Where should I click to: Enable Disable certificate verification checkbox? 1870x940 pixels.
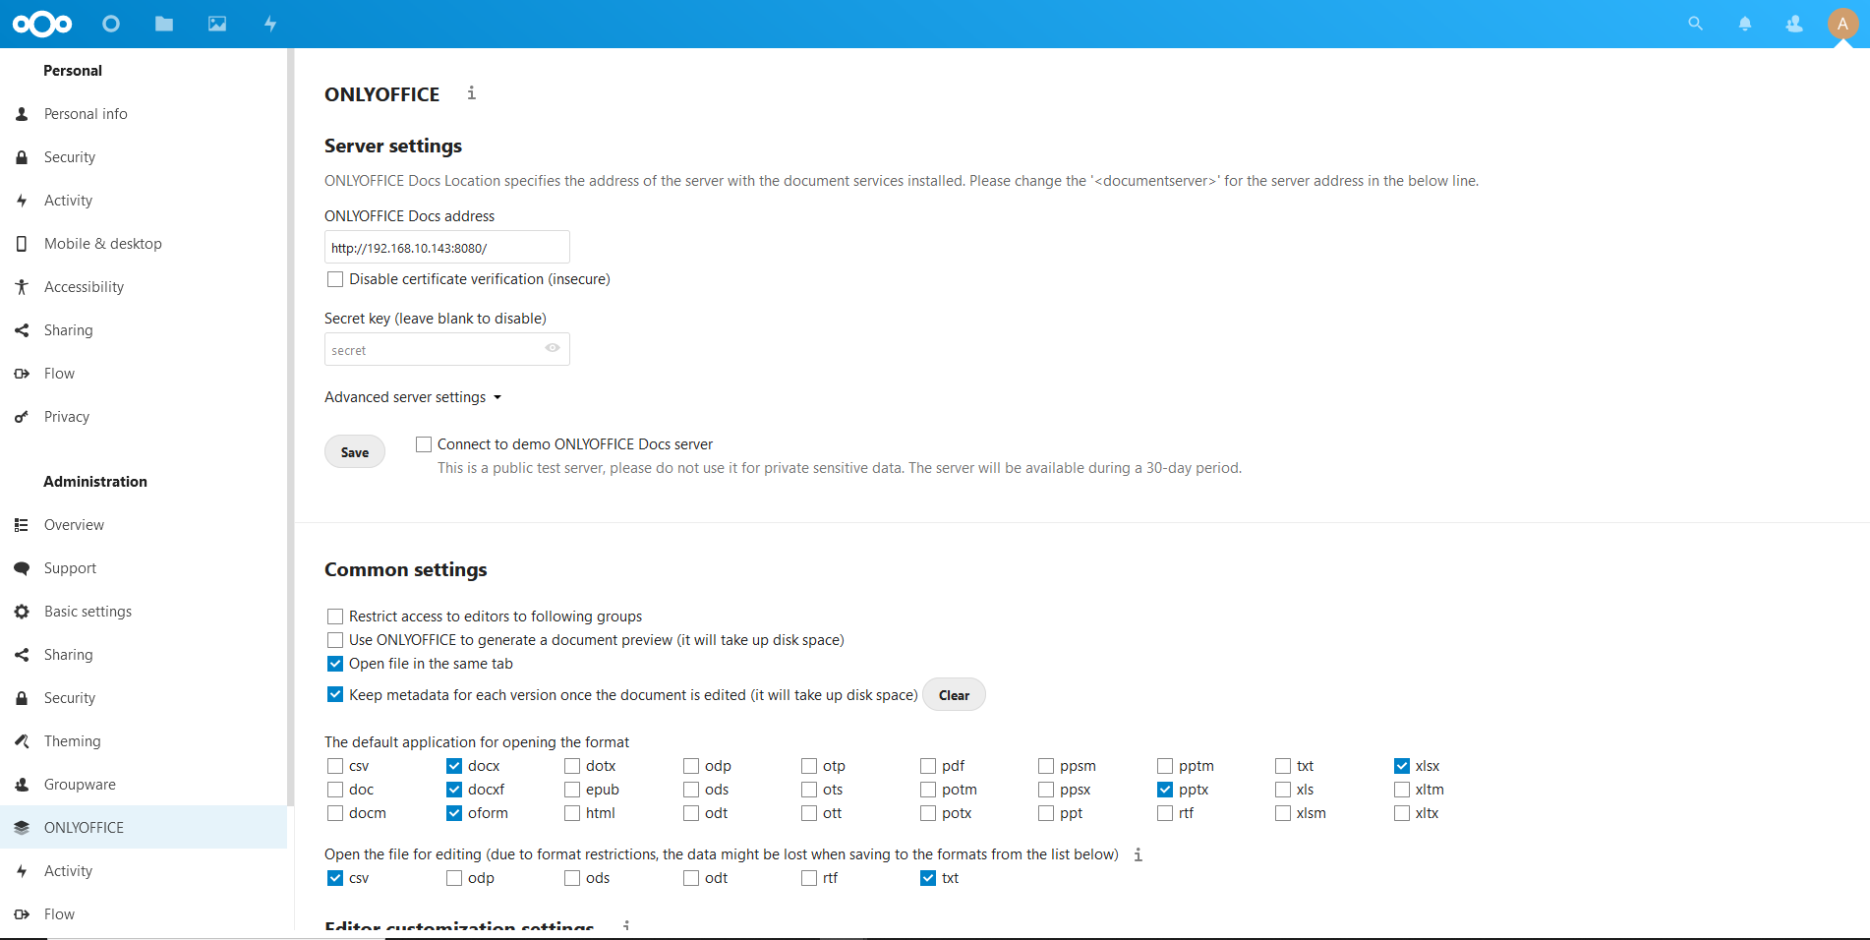point(335,279)
